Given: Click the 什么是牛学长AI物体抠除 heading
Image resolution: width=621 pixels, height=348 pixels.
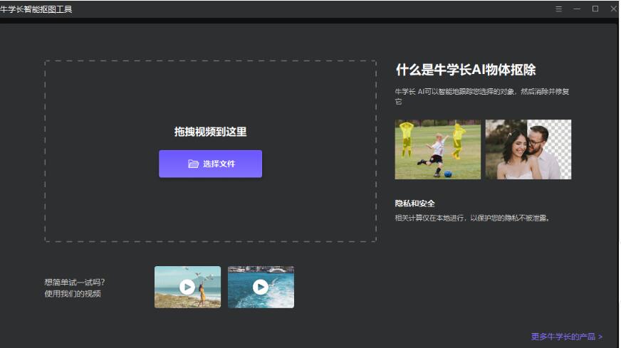Looking at the screenshot, I should point(465,70).
